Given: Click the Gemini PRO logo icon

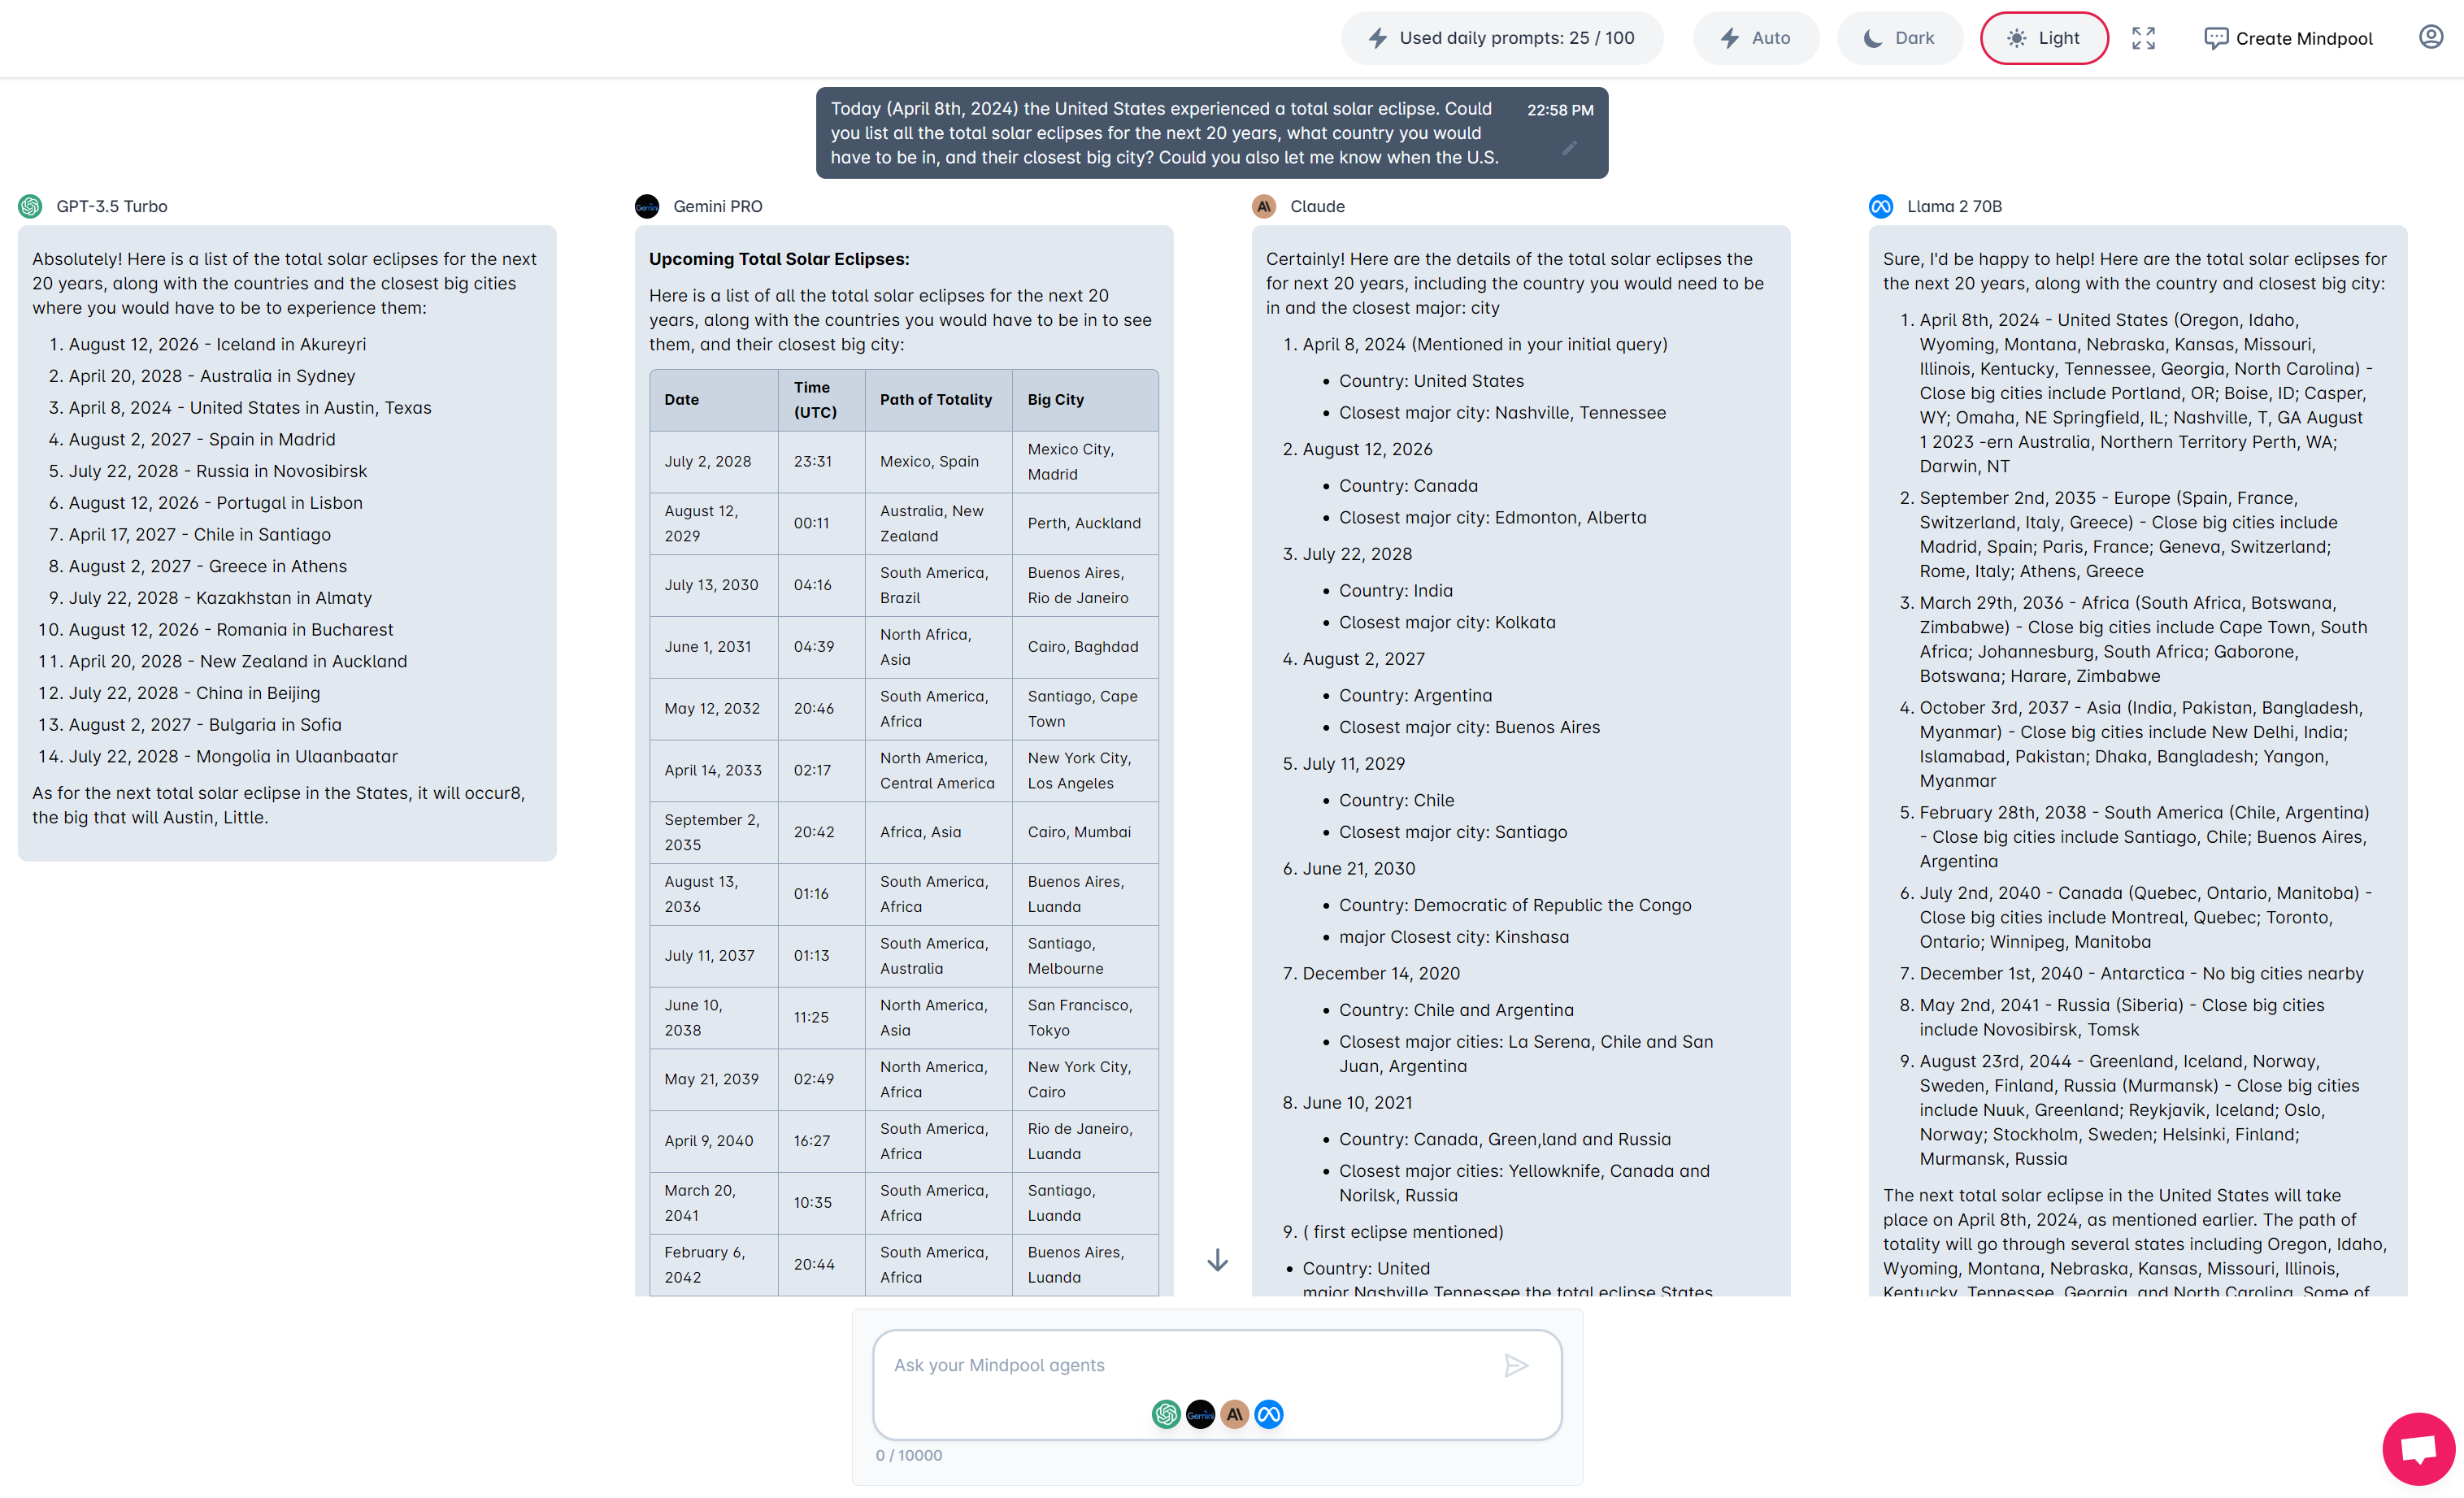Looking at the screenshot, I should click(x=647, y=206).
